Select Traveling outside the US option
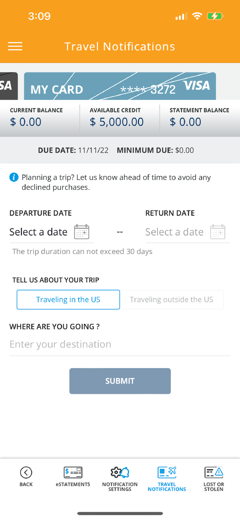240x520 pixels. pyautogui.click(x=171, y=300)
